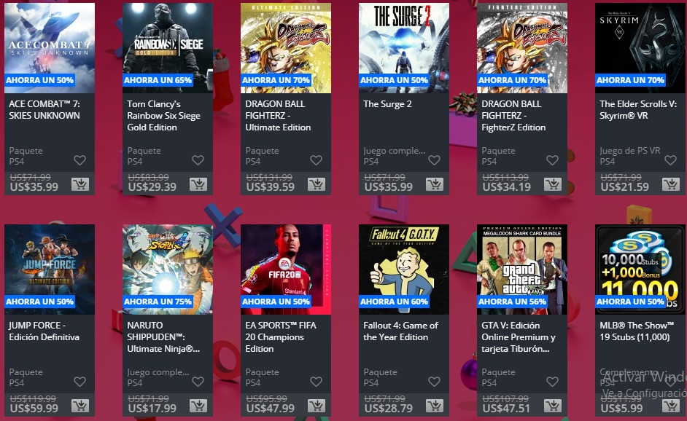This screenshot has height=421, width=687.
Task: Open the GTA V Megalodon Shark Card cover
Action: (x=522, y=269)
